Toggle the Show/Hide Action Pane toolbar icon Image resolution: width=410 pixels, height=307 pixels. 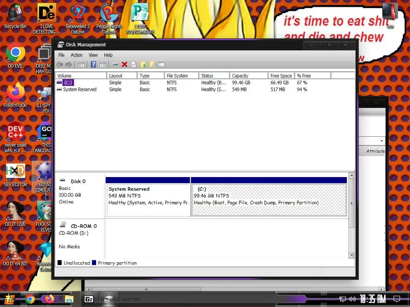coord(103,64)
